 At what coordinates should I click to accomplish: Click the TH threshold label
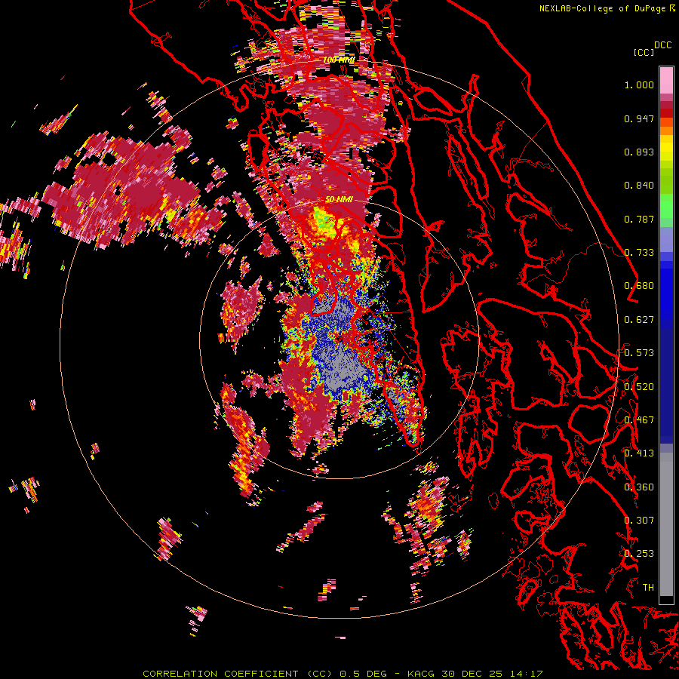648,588
